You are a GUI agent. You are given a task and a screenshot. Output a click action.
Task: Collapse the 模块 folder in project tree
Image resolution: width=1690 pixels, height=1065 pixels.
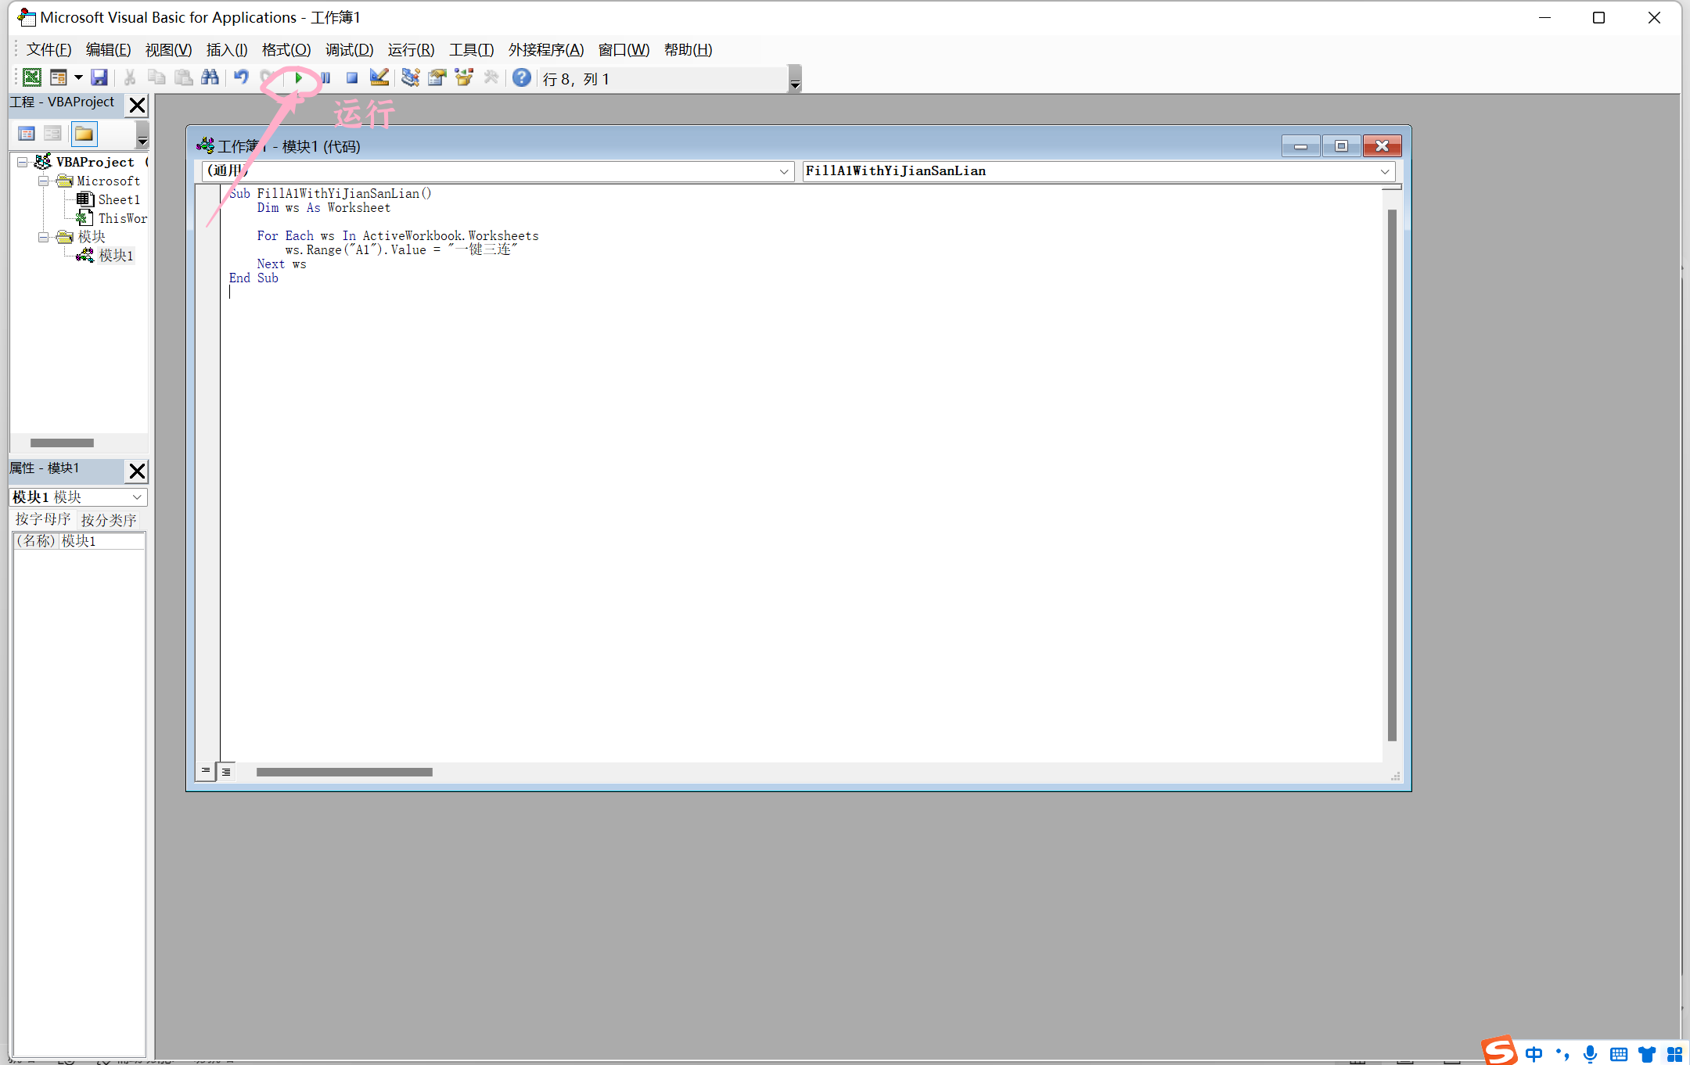click(44, 237)
